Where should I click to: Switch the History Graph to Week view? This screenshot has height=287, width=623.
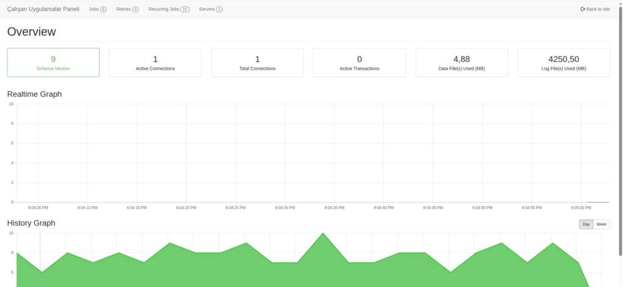[601, 224]
